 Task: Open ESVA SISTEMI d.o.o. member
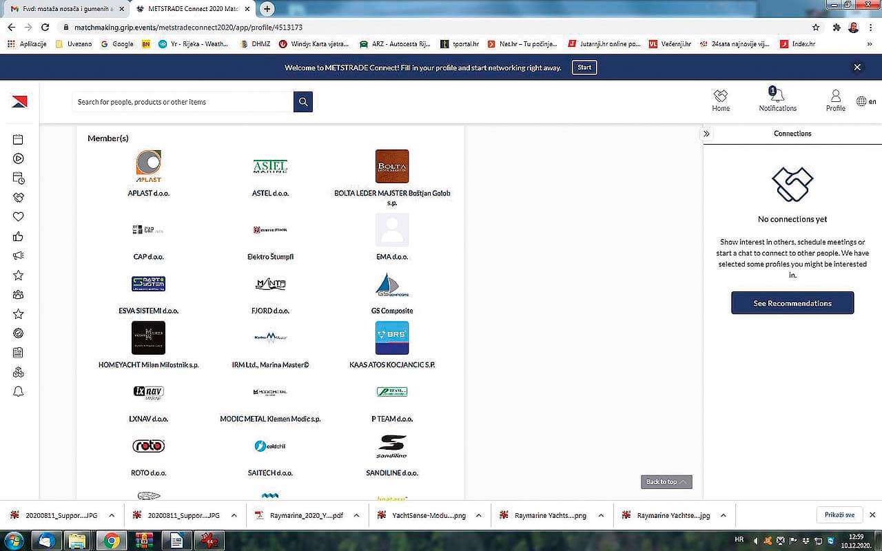click(x=149, y=311)
